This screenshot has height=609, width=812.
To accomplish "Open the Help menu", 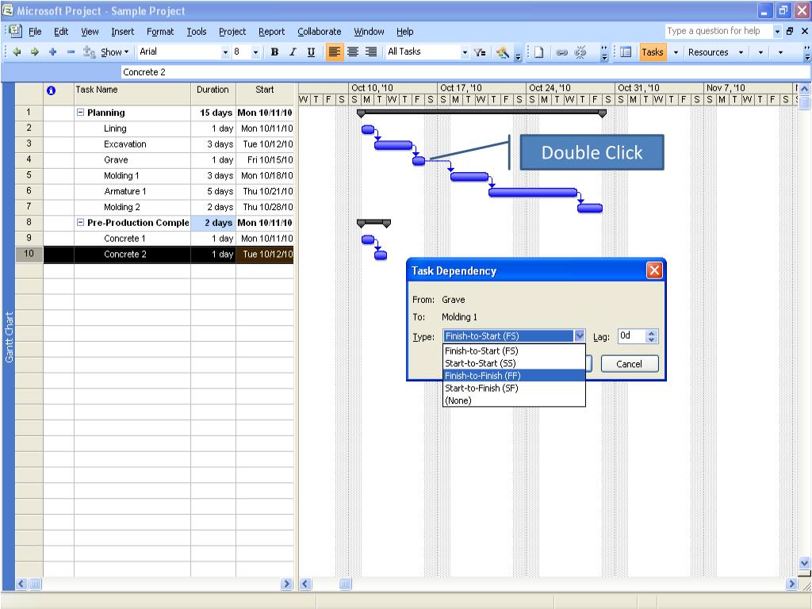I will click(x=405, y=32).
